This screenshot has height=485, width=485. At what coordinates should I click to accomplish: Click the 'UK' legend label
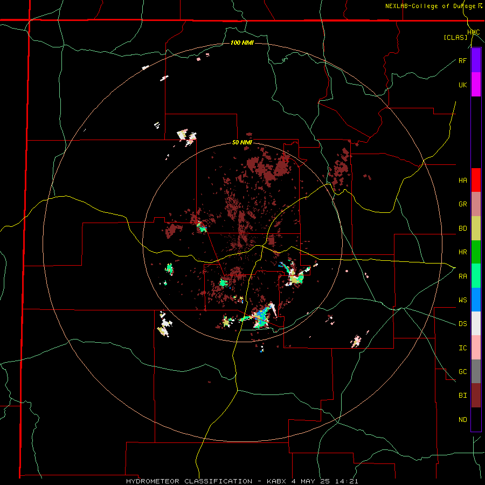462,85
